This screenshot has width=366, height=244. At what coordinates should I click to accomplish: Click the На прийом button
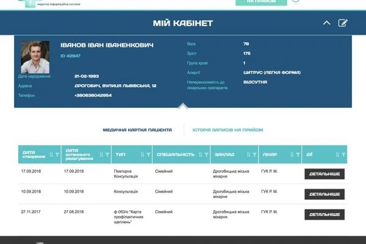(261, 2)
